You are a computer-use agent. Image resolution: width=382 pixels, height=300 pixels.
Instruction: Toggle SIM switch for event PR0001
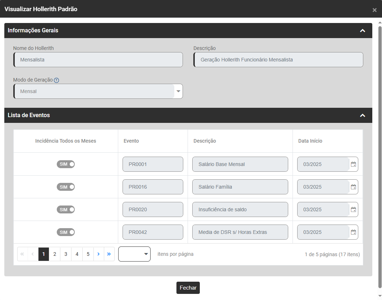66,164
